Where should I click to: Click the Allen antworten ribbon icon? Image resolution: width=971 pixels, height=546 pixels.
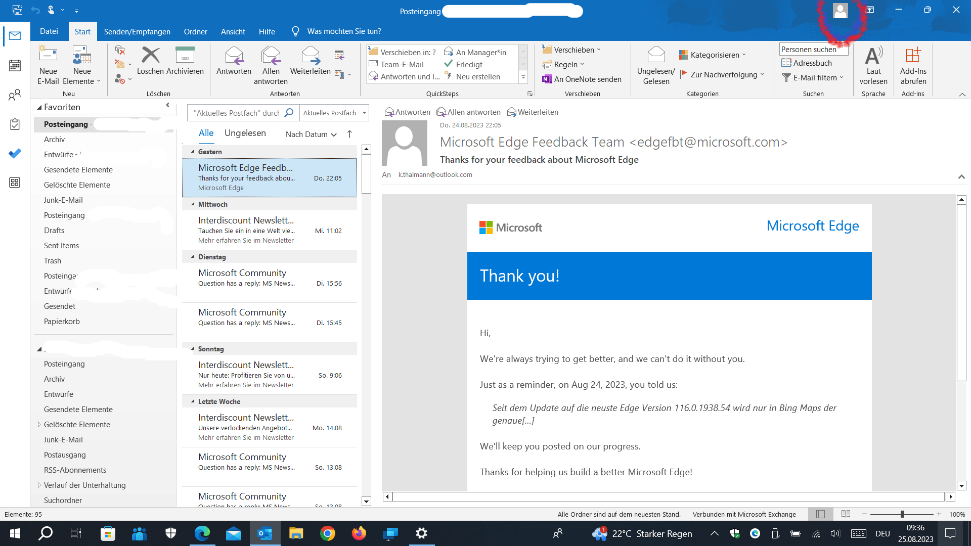[x=271, y=56]
